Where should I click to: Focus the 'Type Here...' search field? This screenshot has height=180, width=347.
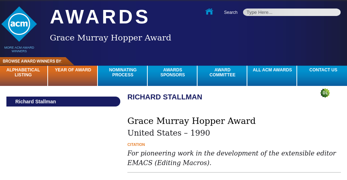coord(291,12)
